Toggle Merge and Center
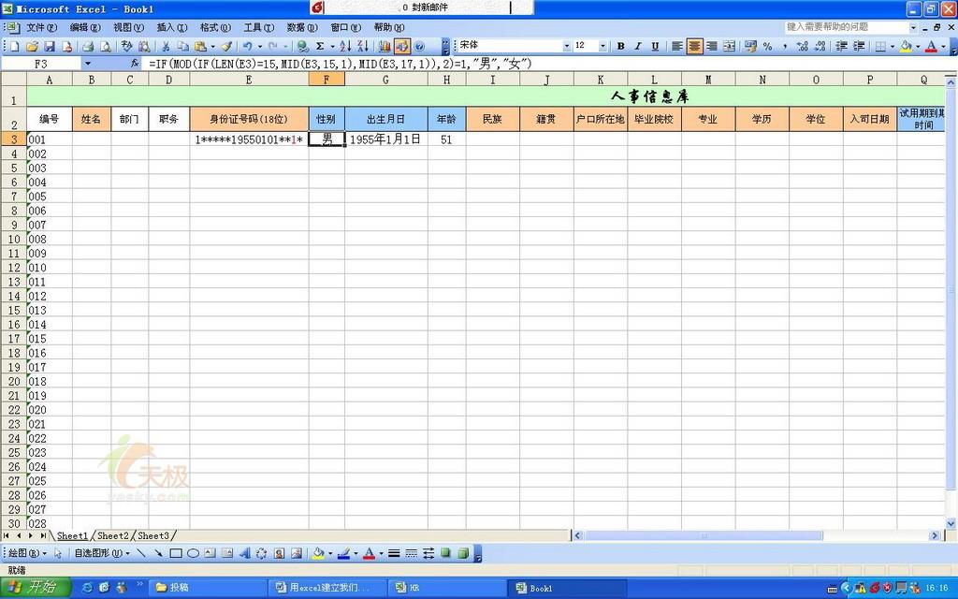This screenshot has height=599, width=958. coord(729,46)
